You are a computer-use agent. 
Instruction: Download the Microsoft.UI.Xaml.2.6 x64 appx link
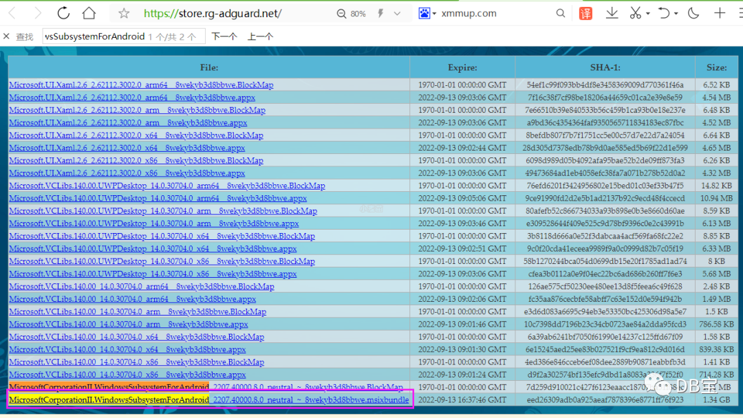(x=127, y=148)
